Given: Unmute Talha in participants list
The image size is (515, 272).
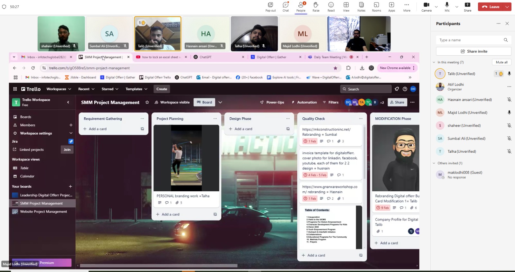Looking at the screenshot, I should pyautogui.click(x=509, y=151).
